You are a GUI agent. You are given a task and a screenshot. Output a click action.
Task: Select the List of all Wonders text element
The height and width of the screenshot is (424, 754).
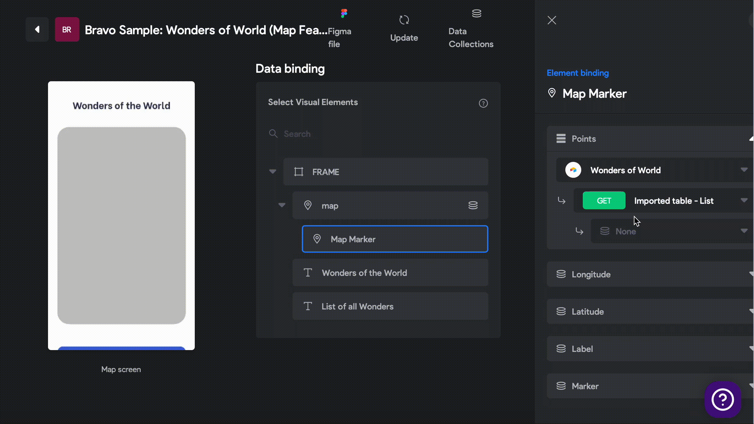click(390, 306)
